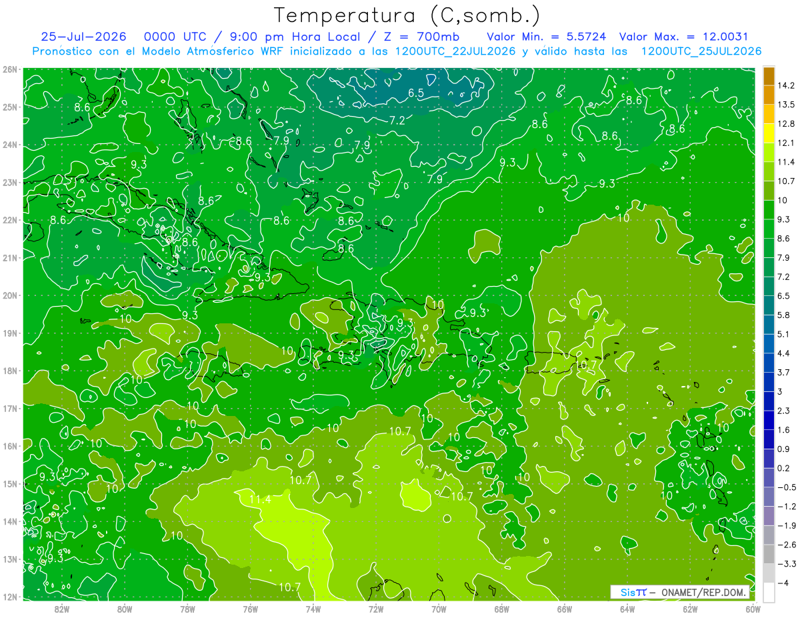Click the 21N latitude axis label
800x618 pixels.
click(x=10, y=257)
